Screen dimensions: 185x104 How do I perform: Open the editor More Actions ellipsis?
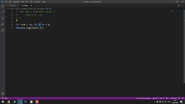coord(182,5)
